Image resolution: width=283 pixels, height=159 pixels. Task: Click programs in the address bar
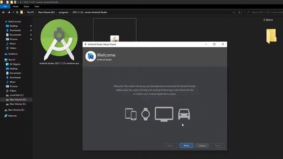(x=64, y=12)
